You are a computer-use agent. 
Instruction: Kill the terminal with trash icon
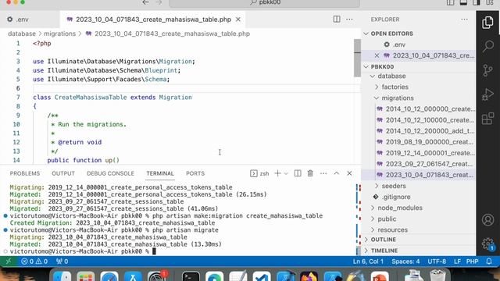click(x=310, y=173)
